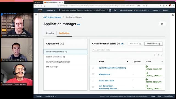Open the notifications bell
Screen dimensions: 176x99
(x=115, y=10)
